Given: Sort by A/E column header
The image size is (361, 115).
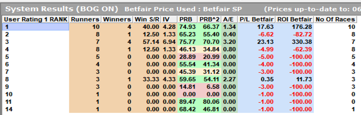Looking at the screenshot, I should coord(229,19).
